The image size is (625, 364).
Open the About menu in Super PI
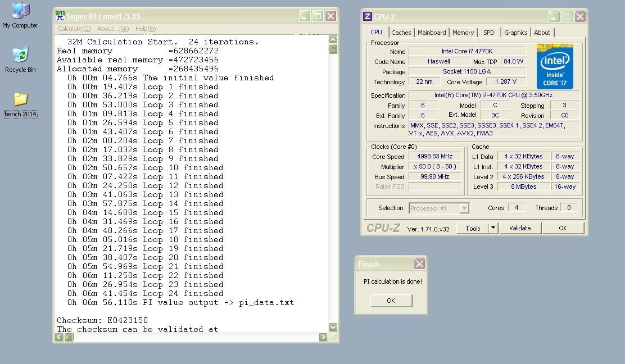[x=113, y=29]
